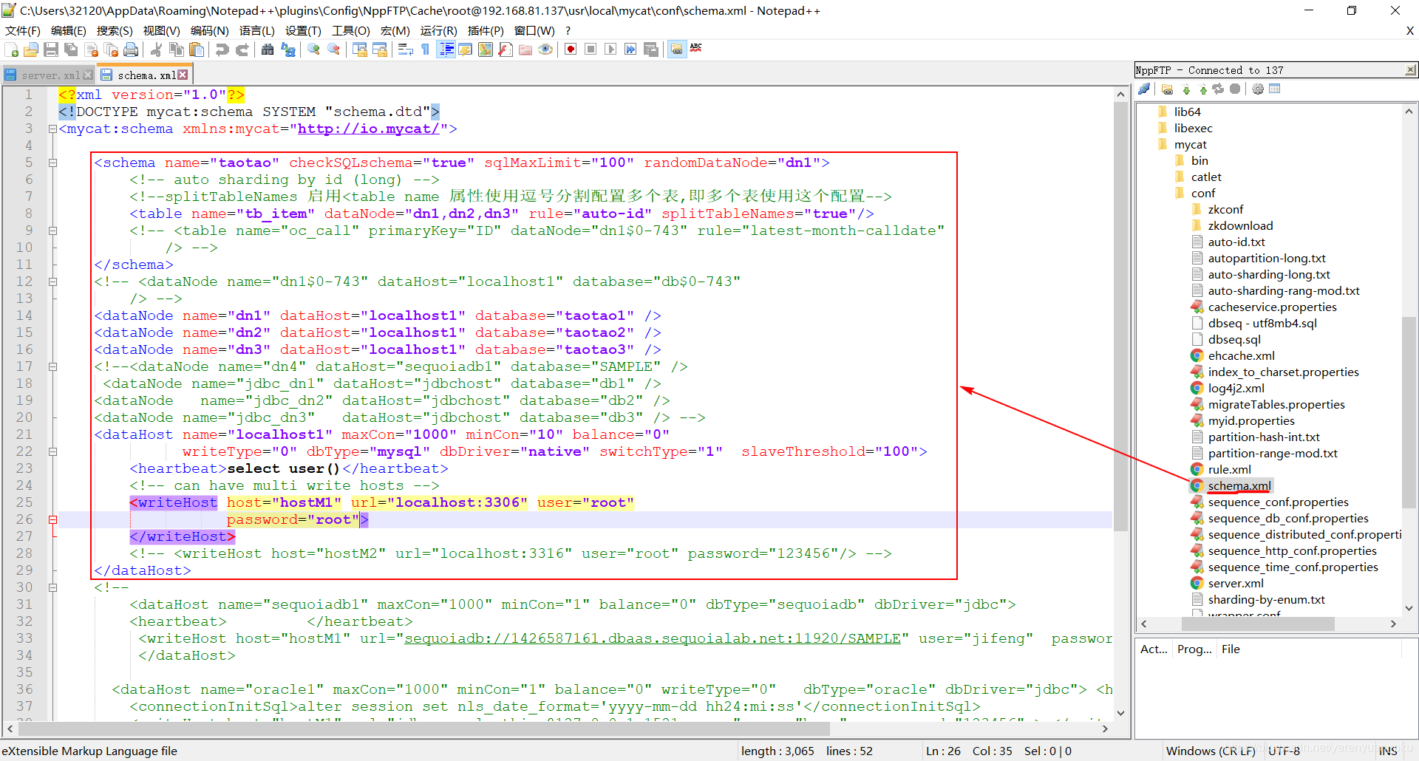Click Run macro multiple times icon
This screenshot has width=1419, height=761.
(630, 50)
